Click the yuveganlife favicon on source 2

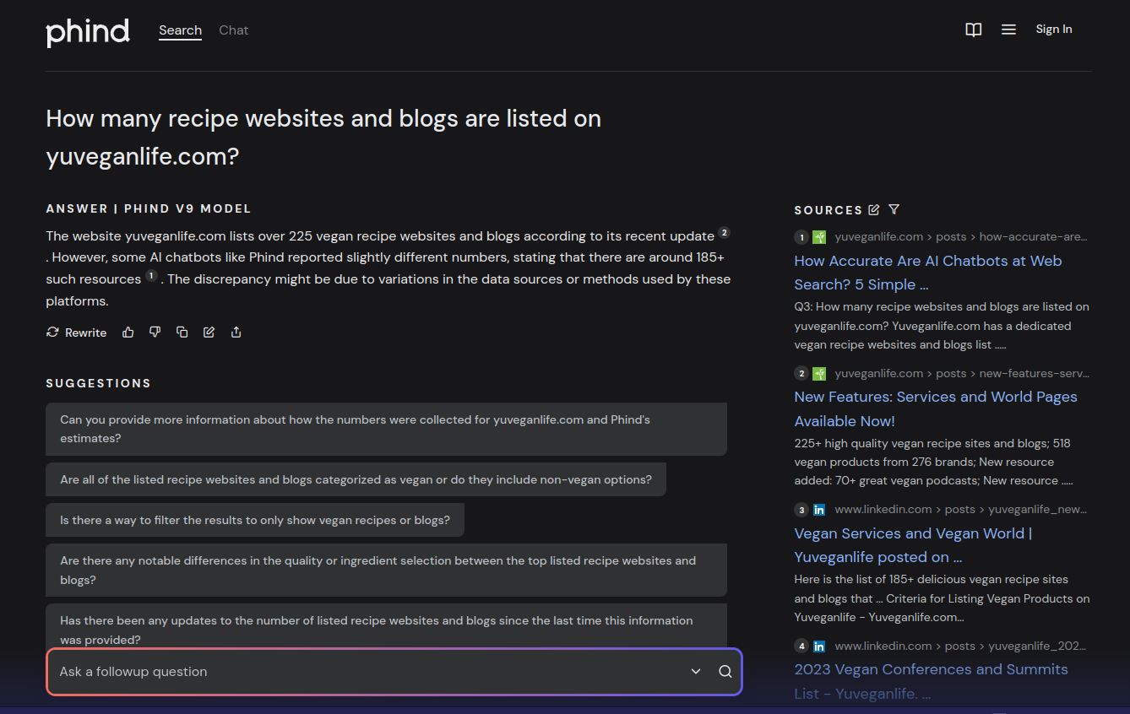tap(819, 373)
